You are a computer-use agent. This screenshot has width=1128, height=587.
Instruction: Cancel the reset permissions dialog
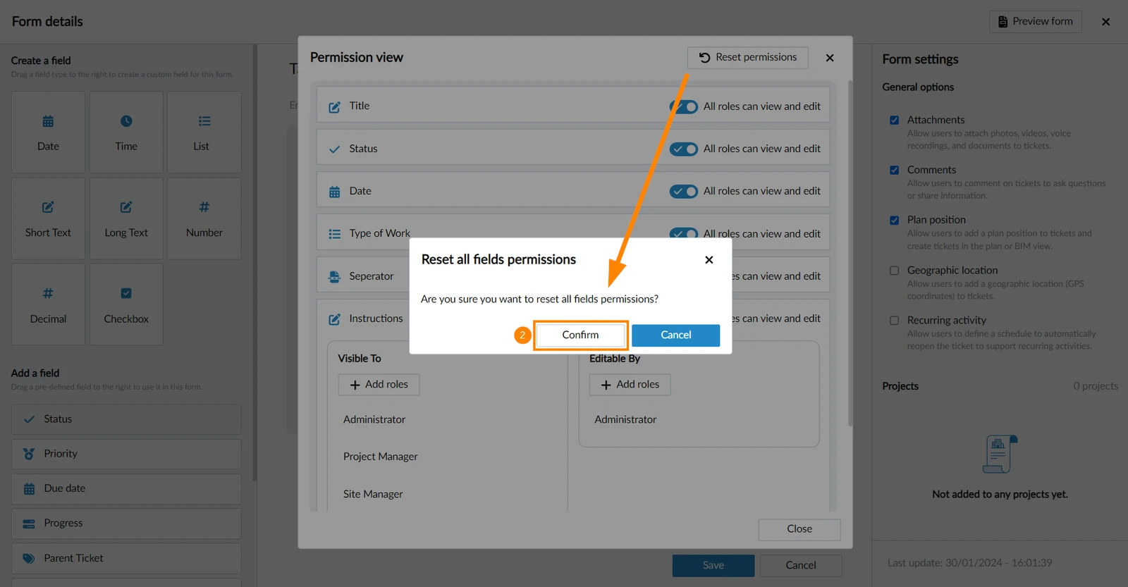pos(675,335)
